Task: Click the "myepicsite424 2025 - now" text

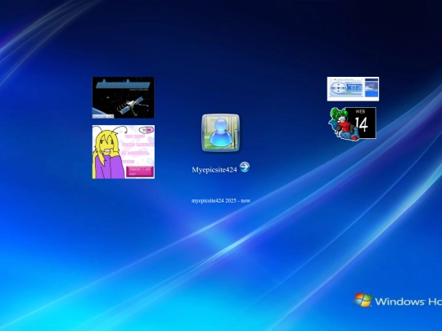Action: (221, 201)
